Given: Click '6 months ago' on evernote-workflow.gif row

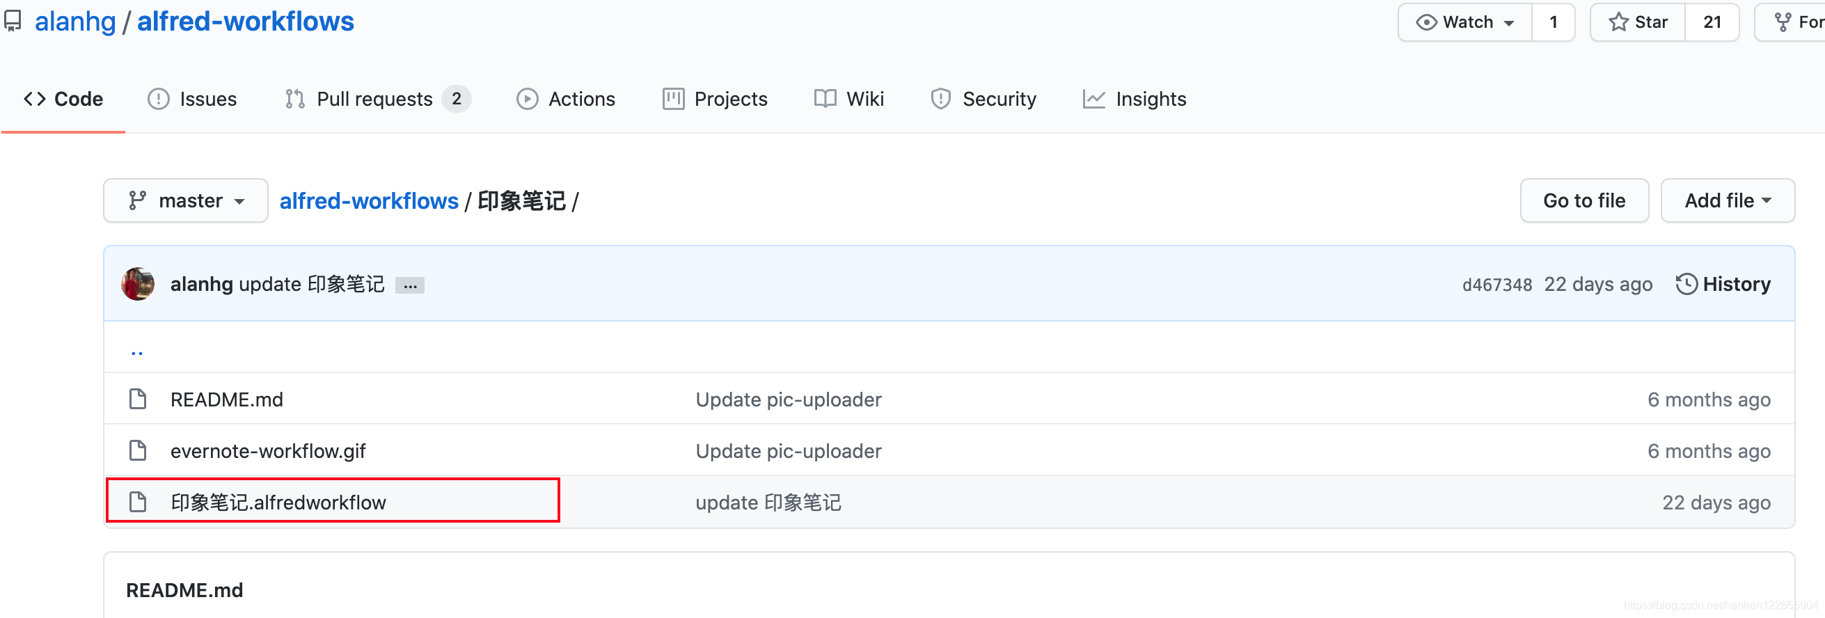Looking at the screenshot, I should pos(1709,452).
